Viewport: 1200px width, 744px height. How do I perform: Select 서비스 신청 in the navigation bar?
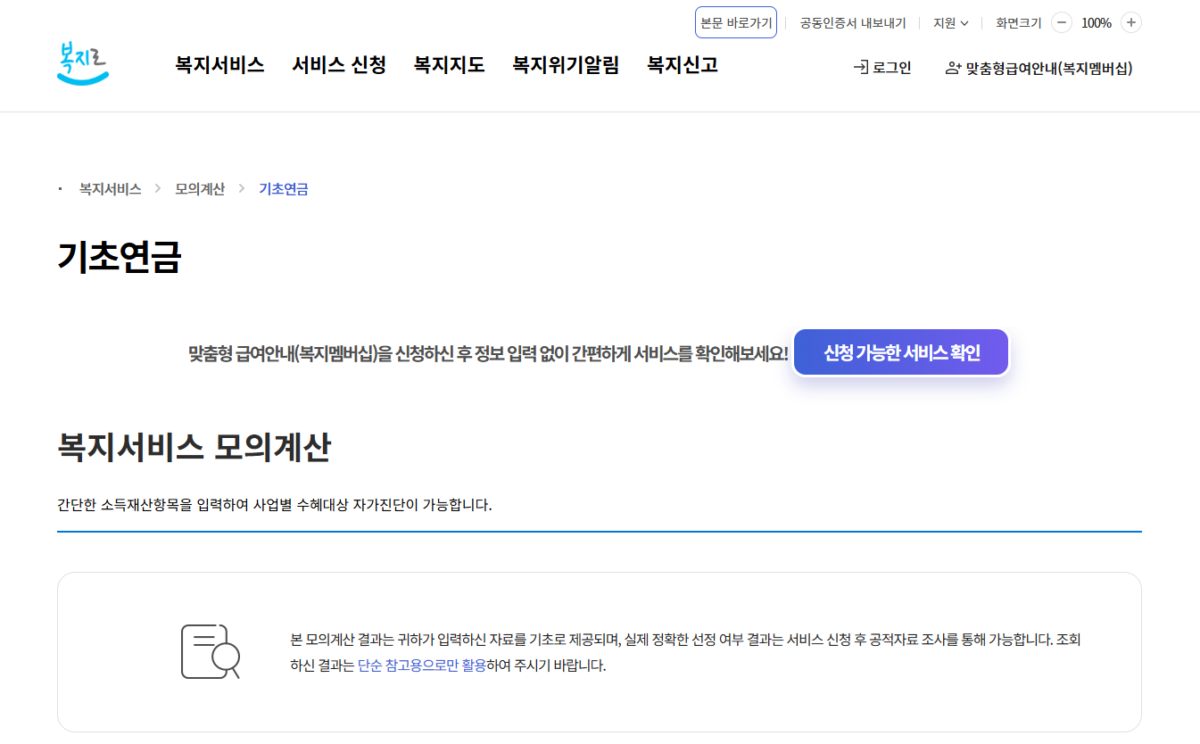tap(339, 65)
